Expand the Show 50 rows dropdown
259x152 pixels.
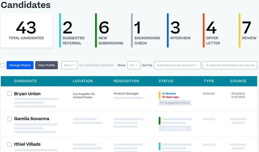134,65
